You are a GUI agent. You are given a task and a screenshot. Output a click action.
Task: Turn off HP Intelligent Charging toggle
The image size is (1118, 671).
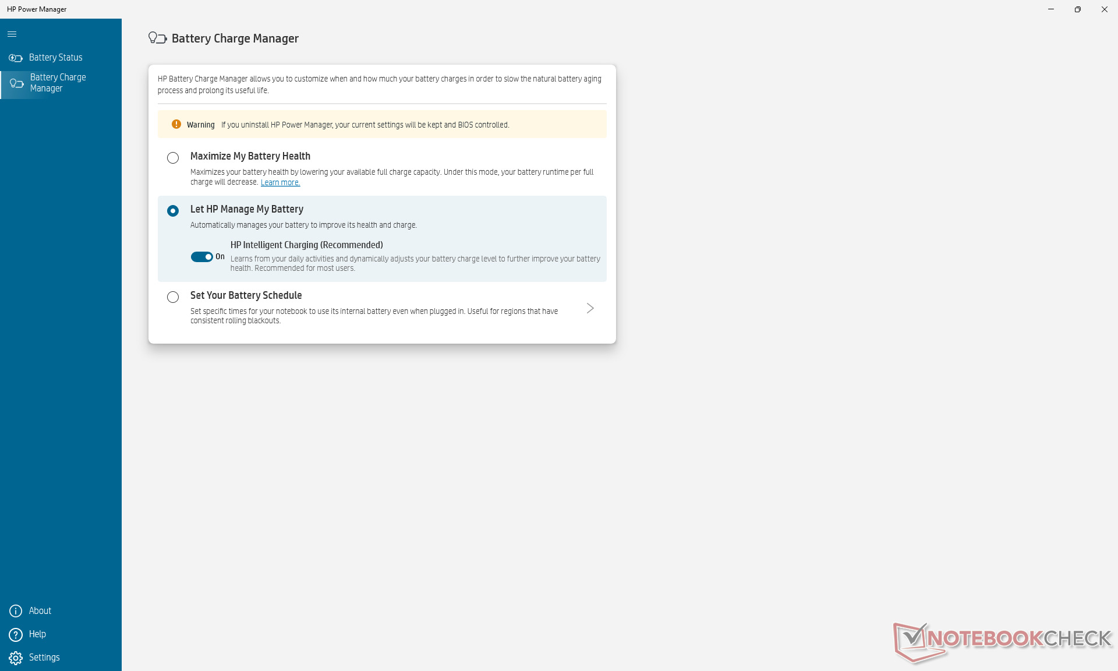pyautogui.click(x=202, y=257)
